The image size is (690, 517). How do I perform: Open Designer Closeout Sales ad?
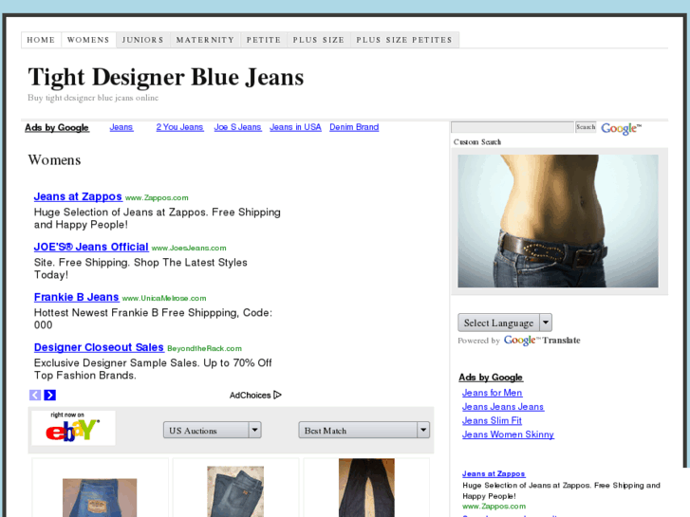(x=99, y=347)
